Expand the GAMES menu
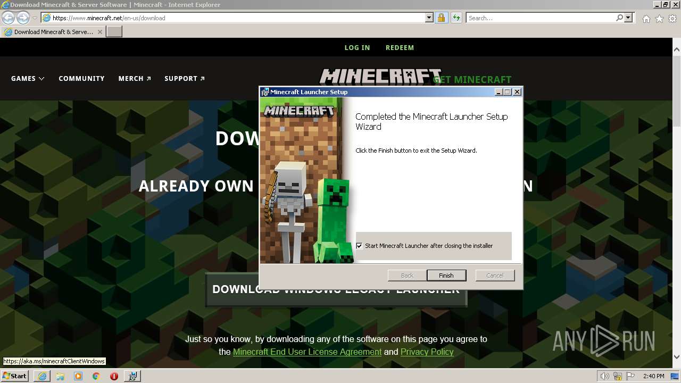681x383 pixels. point(28,78)
